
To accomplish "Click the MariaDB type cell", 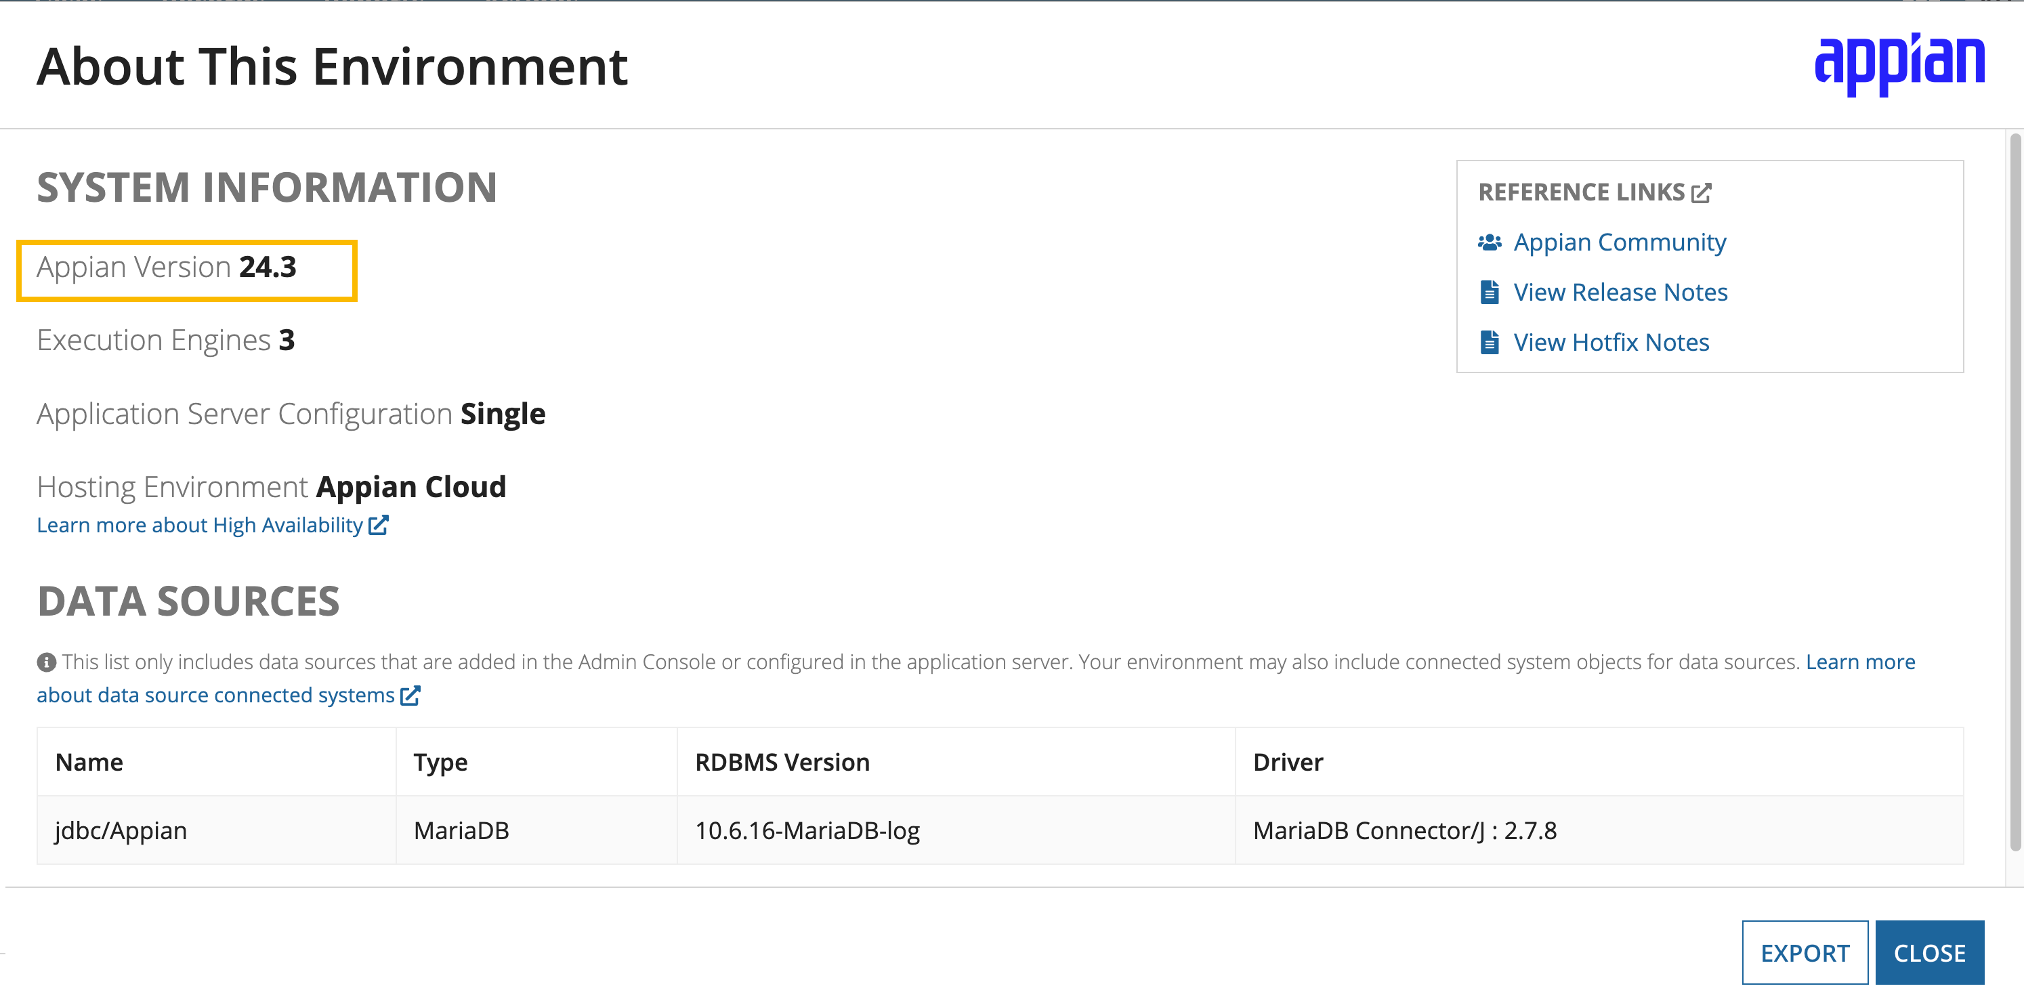I will point(536,830).
